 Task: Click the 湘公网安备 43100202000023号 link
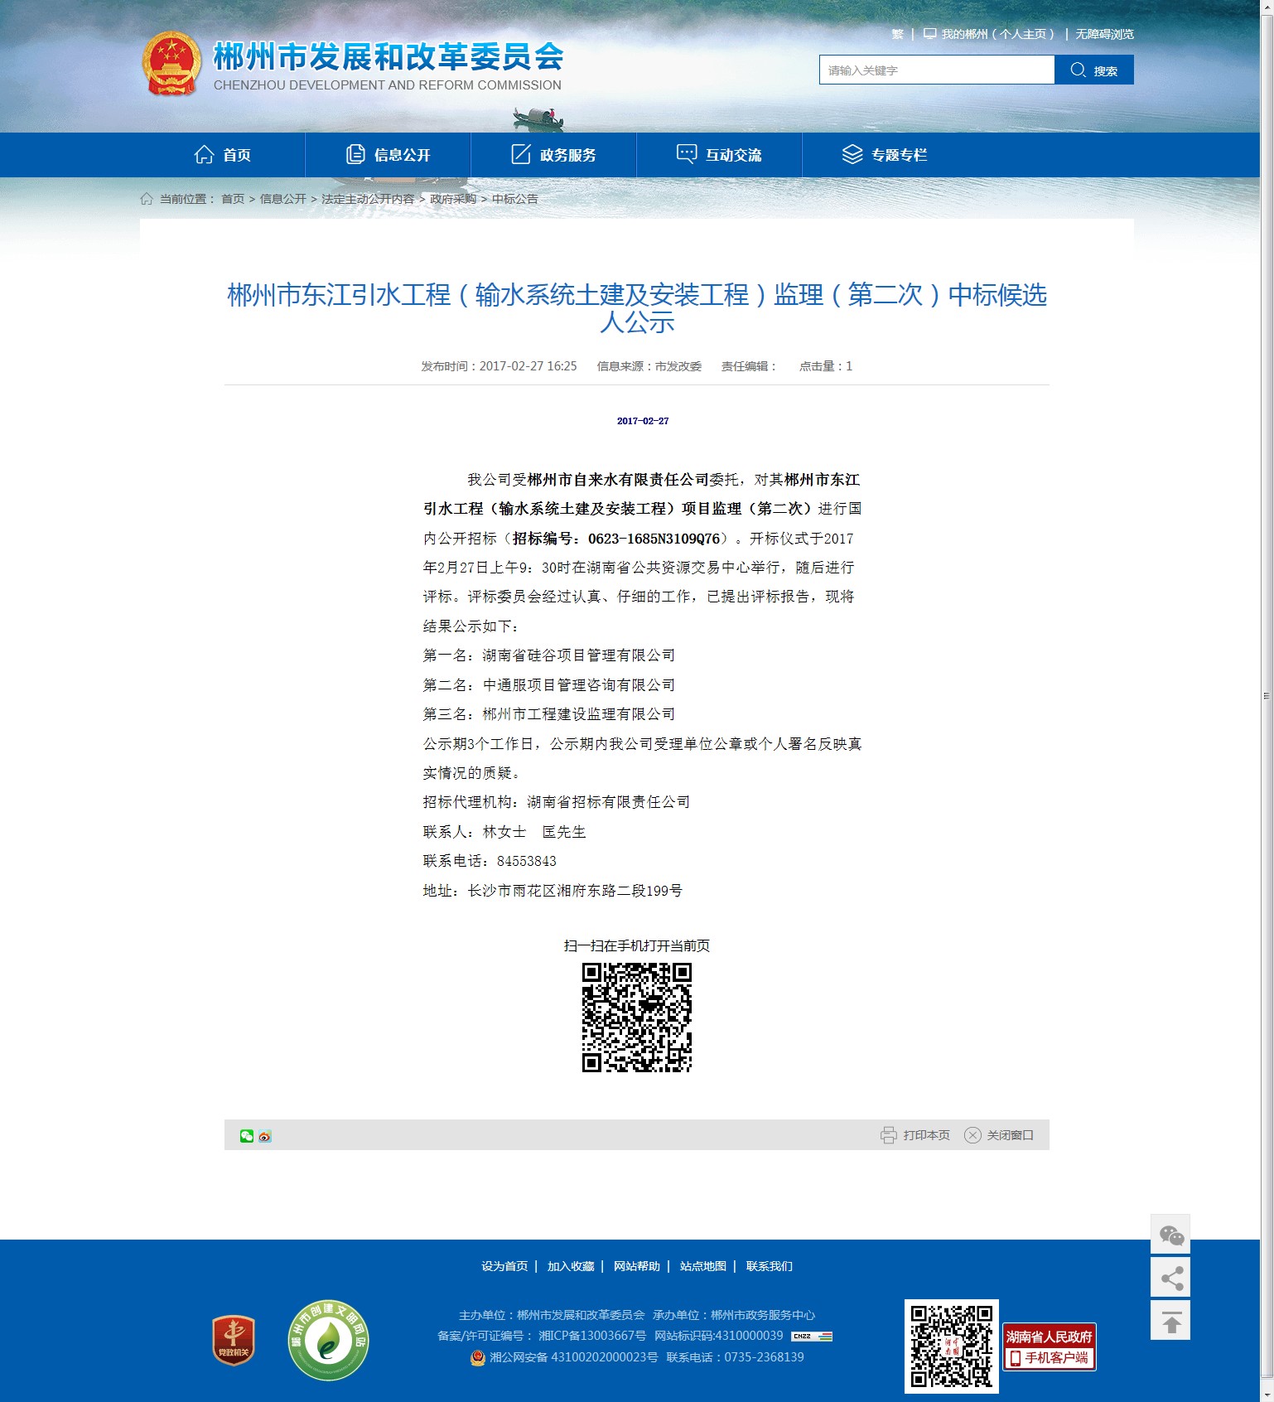point(574,1357)
